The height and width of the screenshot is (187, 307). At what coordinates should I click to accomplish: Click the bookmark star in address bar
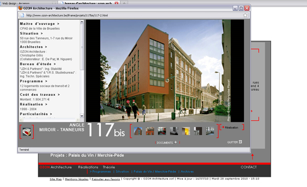click(245, 15)
